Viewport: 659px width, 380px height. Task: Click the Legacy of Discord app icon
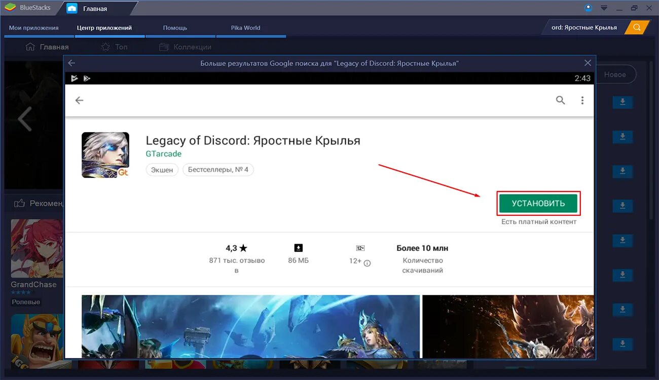point(105,155)
